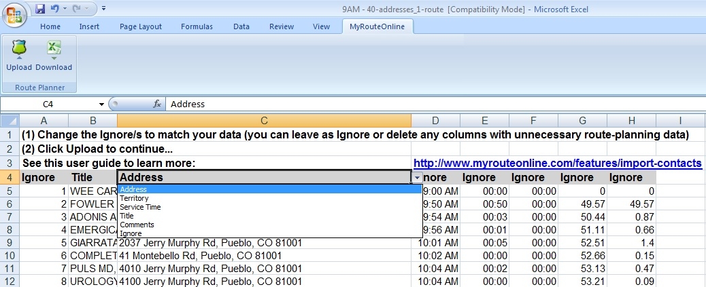Open the myrouteonline.com import-contacts link

pos(557,164)
